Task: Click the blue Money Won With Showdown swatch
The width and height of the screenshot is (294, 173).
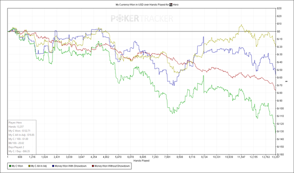Action: click(x=53, y=166)
